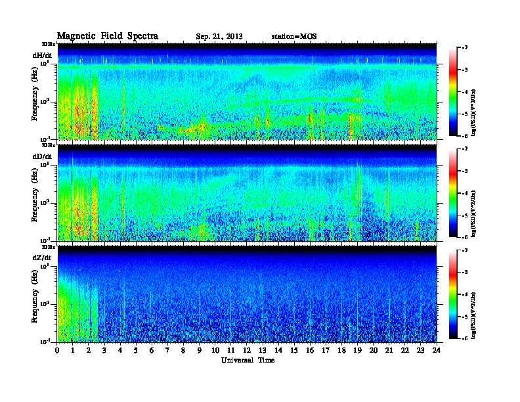Click the hour 7 tick label on time axis
The height and width of the screenshot is (402, 520).
pos(168,351)
